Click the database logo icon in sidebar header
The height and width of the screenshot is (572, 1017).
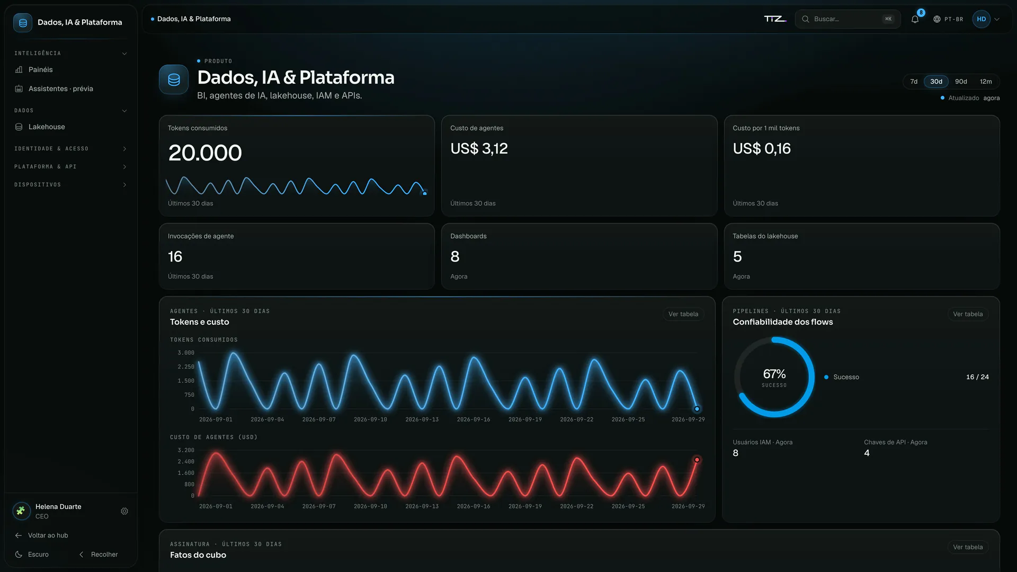(23, 22)
